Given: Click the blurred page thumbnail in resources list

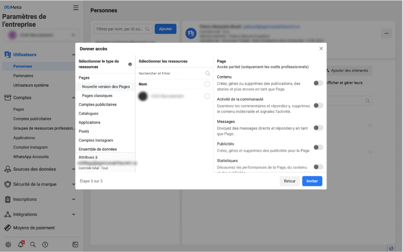Looking at the screenshot, I should [143, 96].
